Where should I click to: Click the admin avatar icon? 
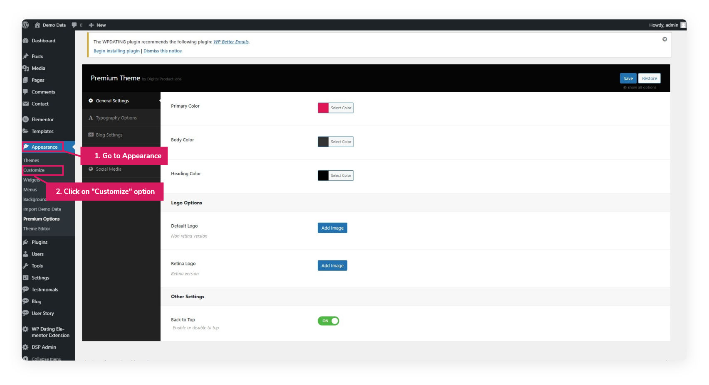pyautogui.click(x=683, y=25)
